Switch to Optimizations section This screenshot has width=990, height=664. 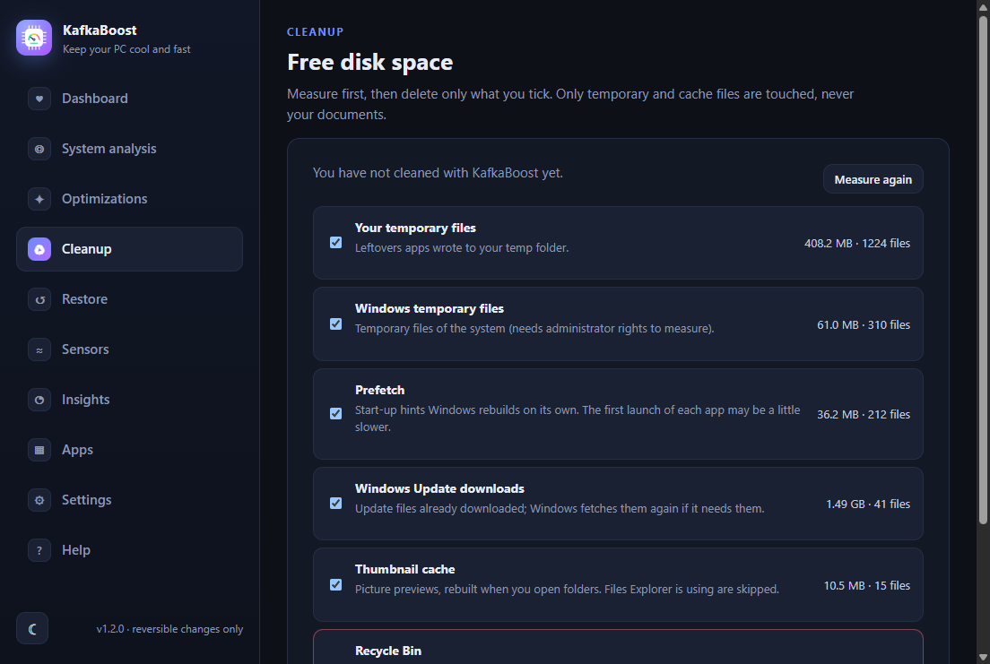[x=129, y=199]
